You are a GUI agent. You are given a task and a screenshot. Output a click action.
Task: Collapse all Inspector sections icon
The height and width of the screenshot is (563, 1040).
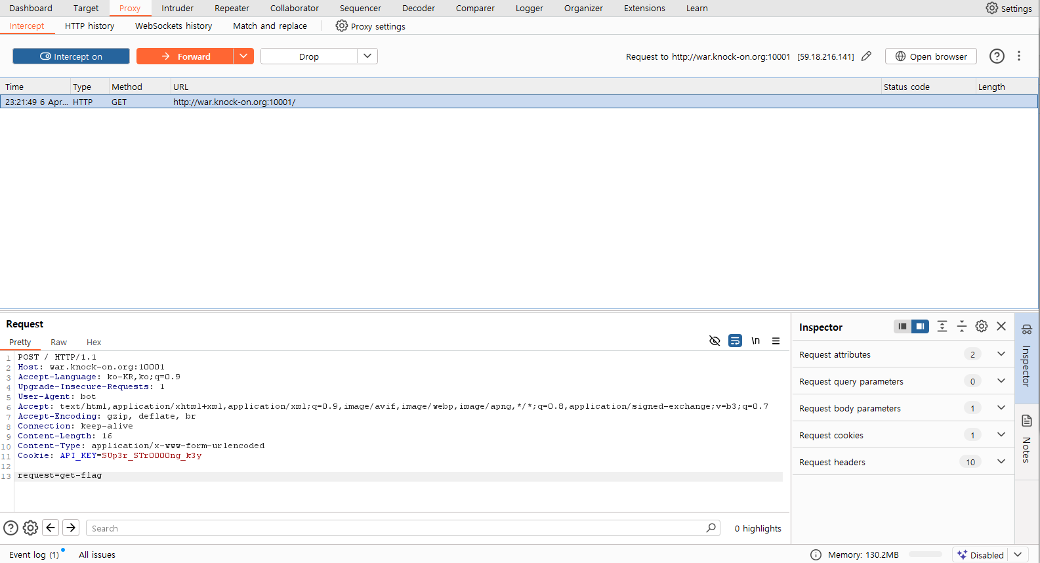[961, 326]
